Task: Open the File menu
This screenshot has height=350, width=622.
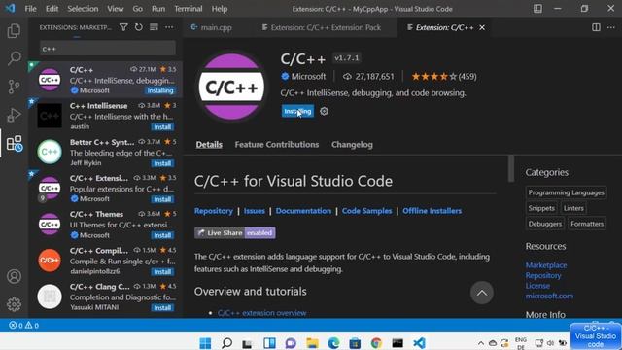Action: 30,9
